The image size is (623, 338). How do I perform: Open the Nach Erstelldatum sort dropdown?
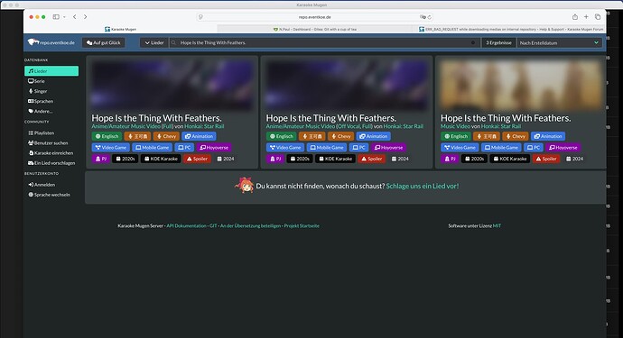click(559, 43)
